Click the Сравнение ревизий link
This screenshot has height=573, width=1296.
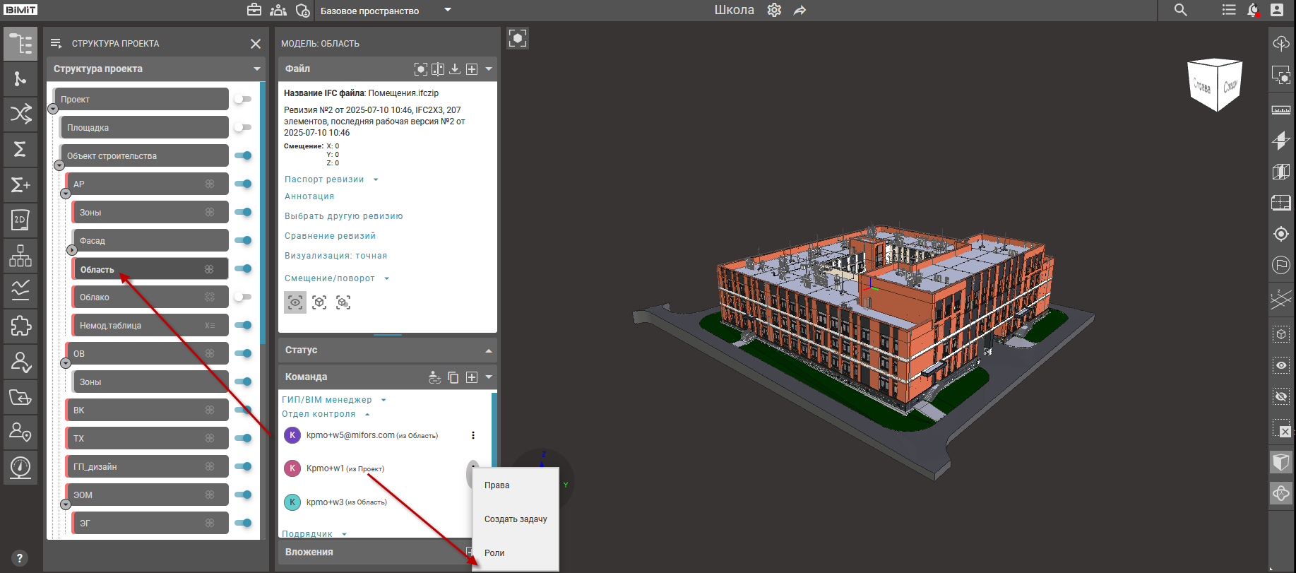pyautogui.click(x=330, y=236)
